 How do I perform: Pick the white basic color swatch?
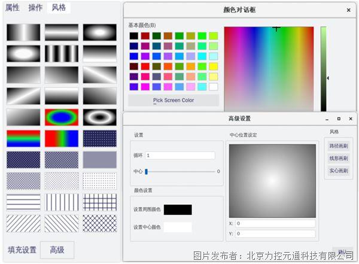click(214, 87)
